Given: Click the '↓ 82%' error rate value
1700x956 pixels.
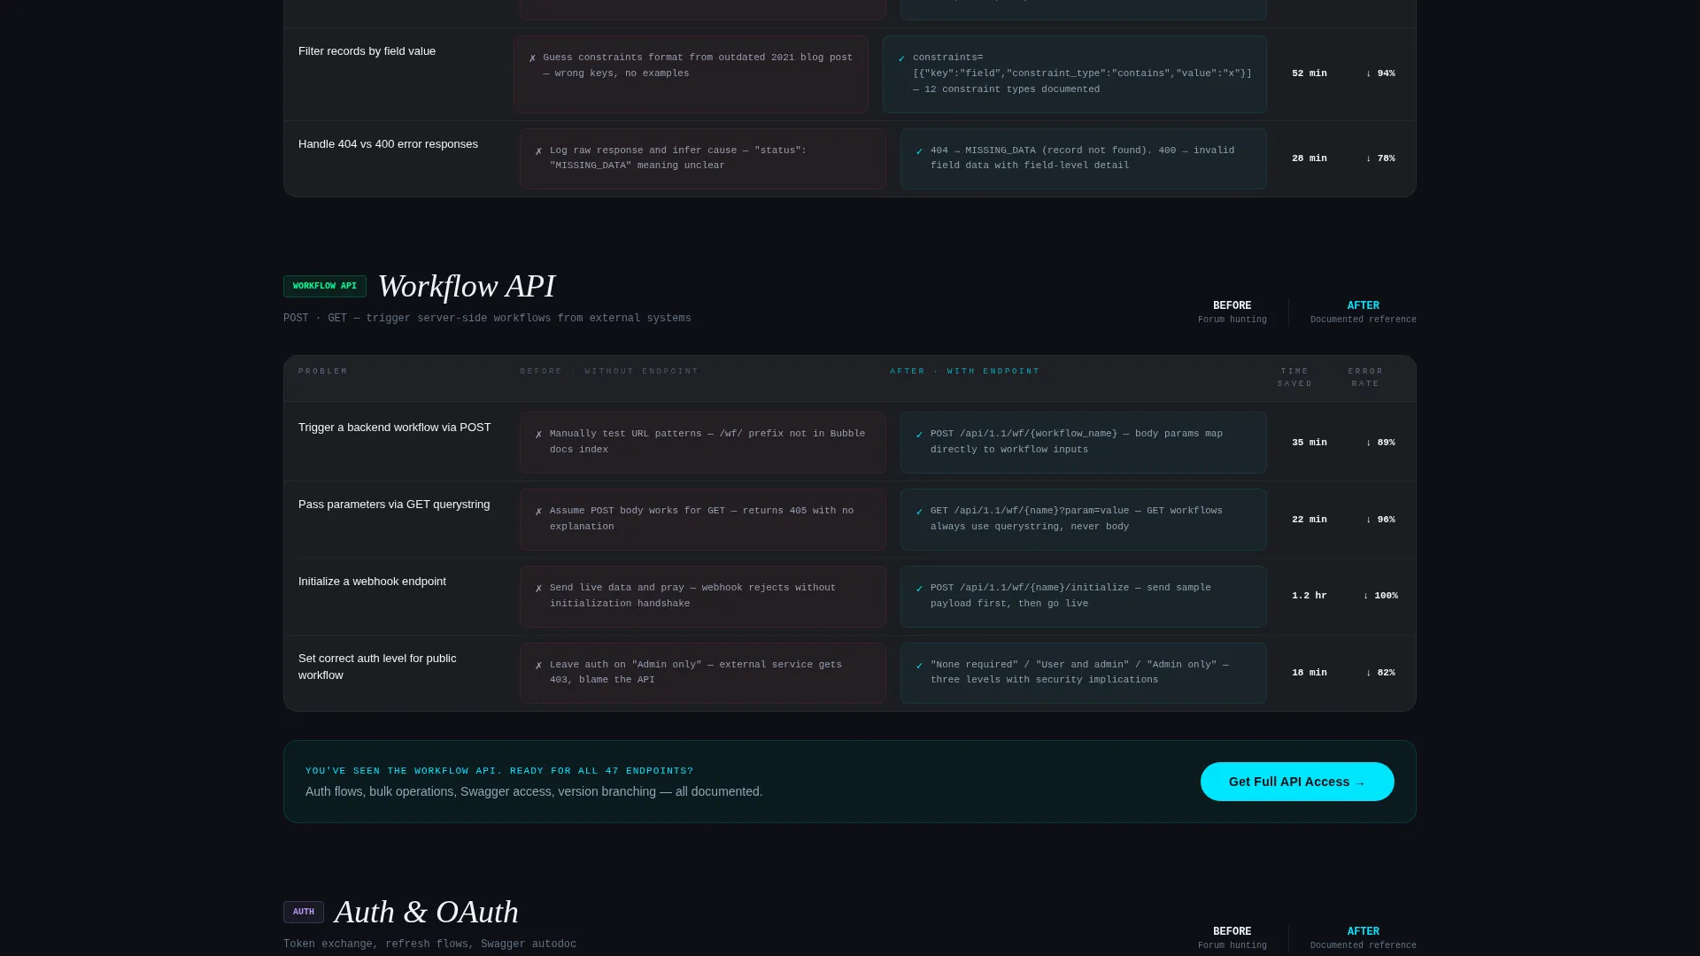Looking at the screenshot, I should point(1380,673).
